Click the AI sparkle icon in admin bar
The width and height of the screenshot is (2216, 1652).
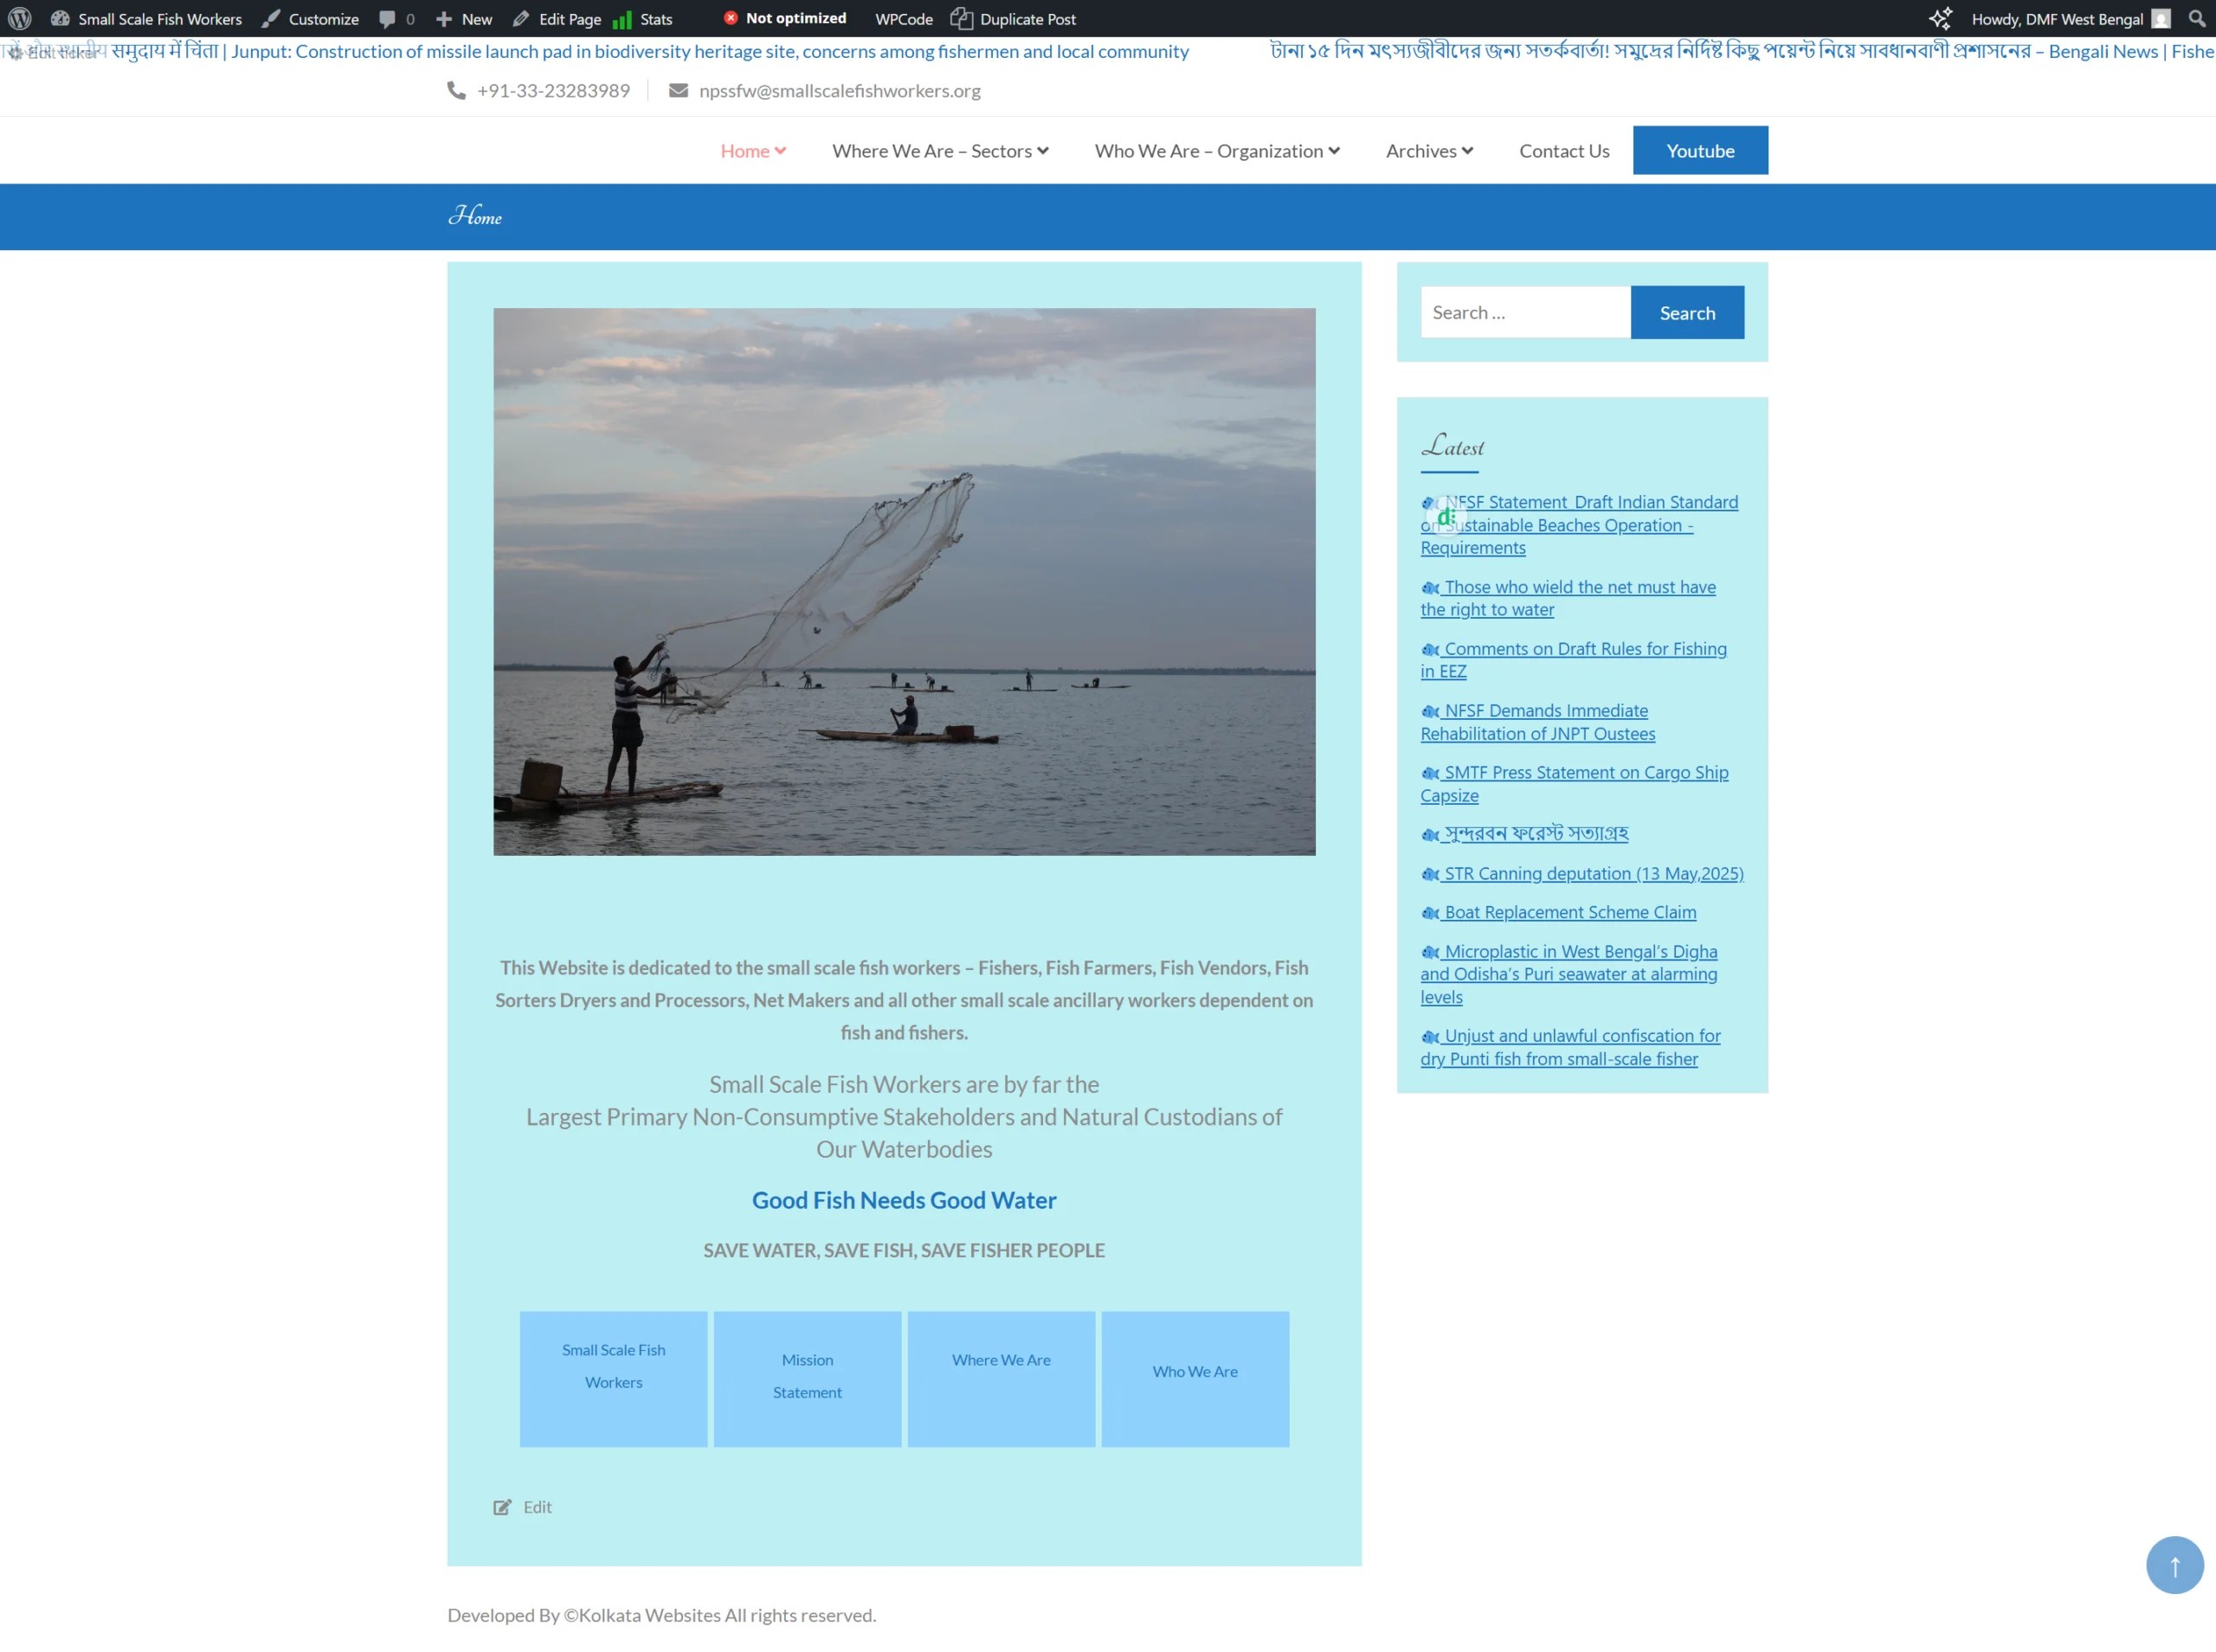[1940, 18]
